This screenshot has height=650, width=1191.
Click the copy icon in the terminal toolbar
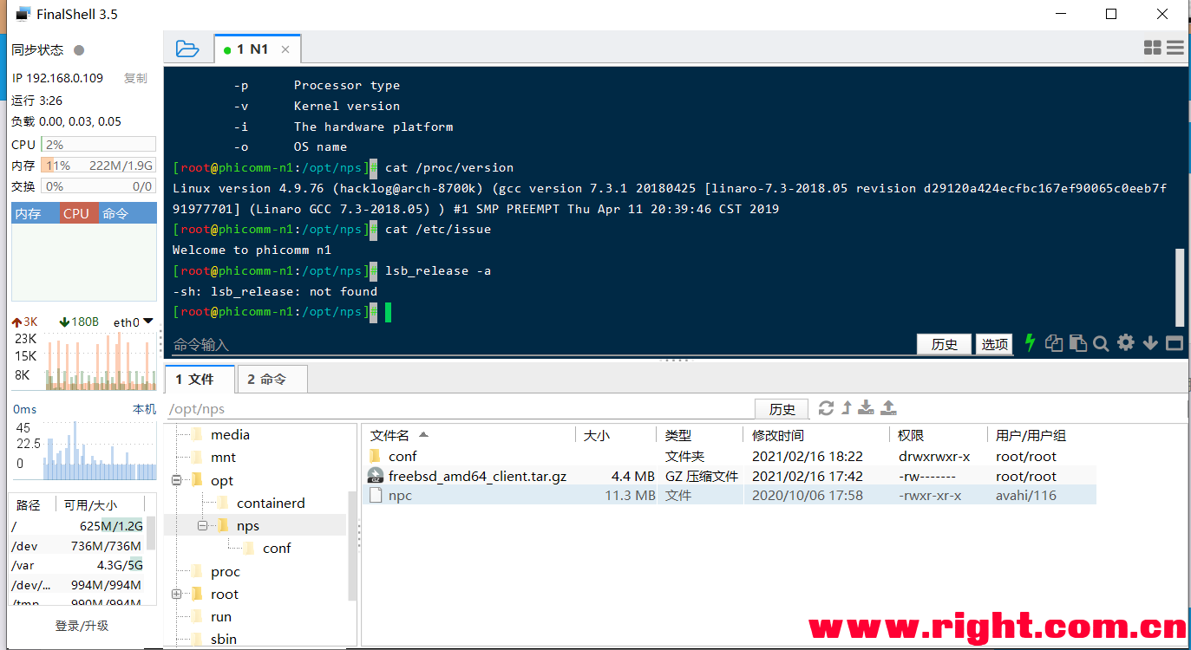pyautogui.click(x=1054, y=343)
